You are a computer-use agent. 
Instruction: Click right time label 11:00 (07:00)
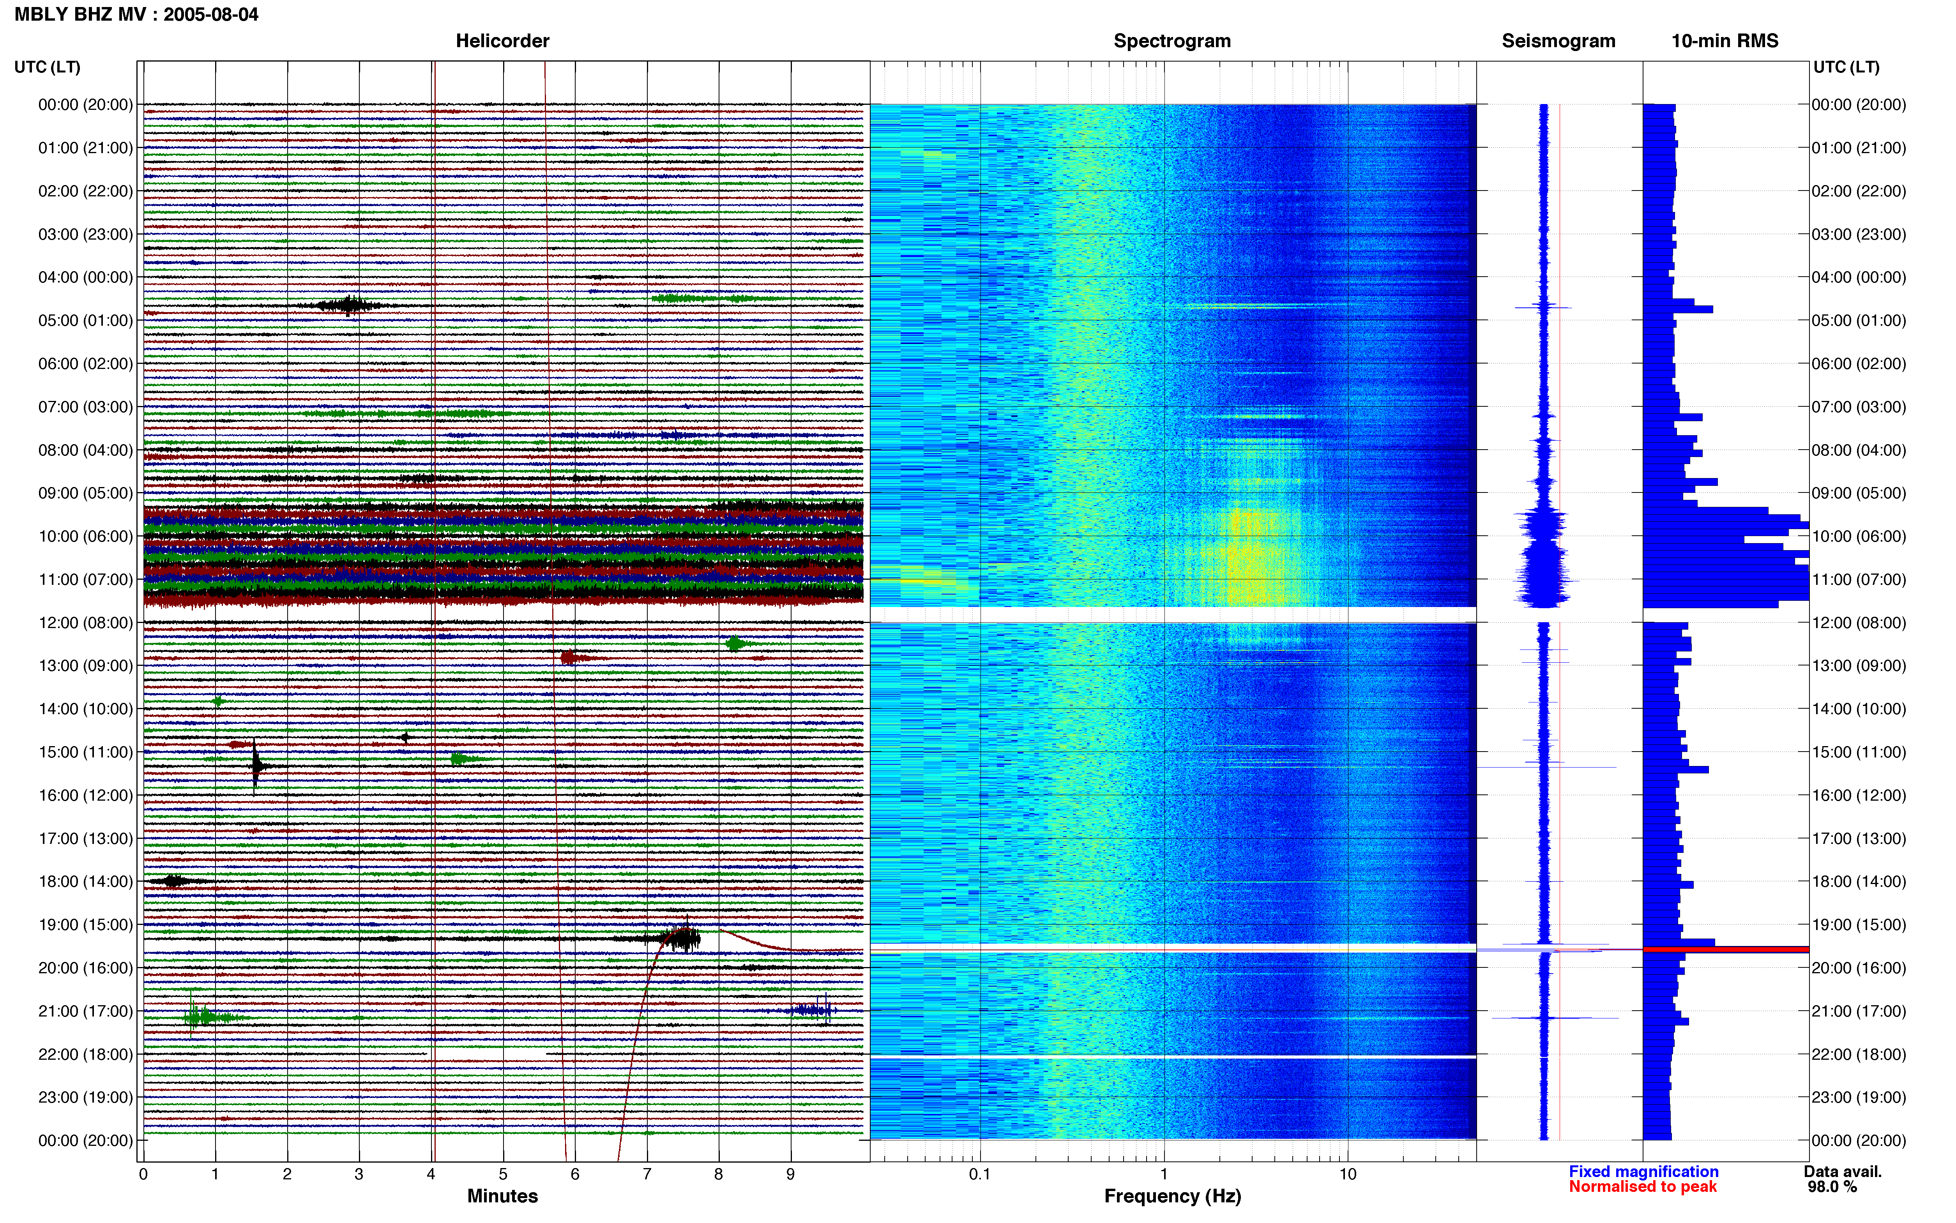tap(1859, 580)
